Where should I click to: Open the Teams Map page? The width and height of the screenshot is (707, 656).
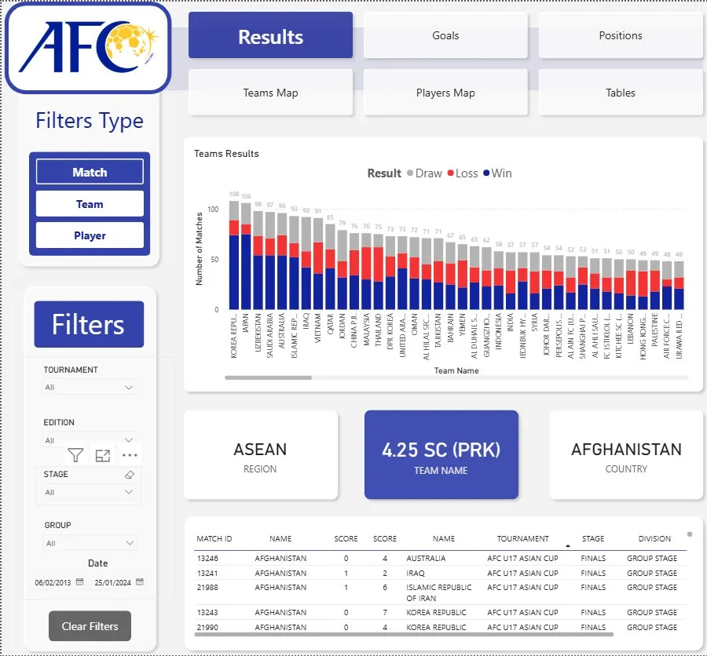(x=270, y=93)
